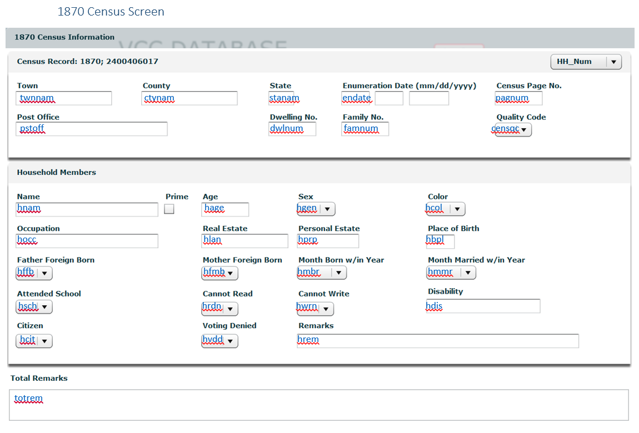This screenshot has width=639, height=433.
Task: Click the Town input field
Action: point(64,99)
